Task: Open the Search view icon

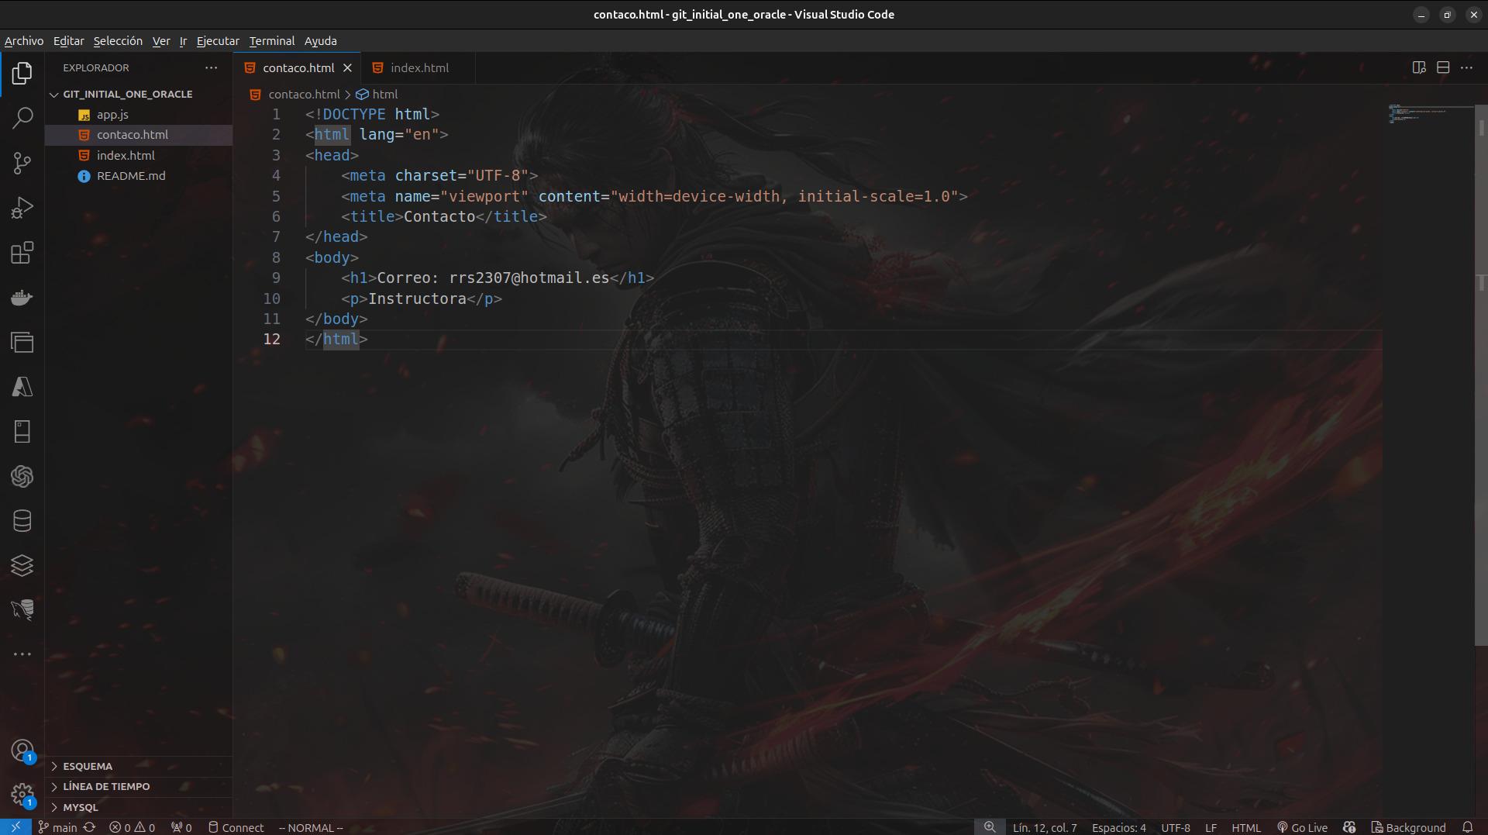Action: tap(22, 118)
